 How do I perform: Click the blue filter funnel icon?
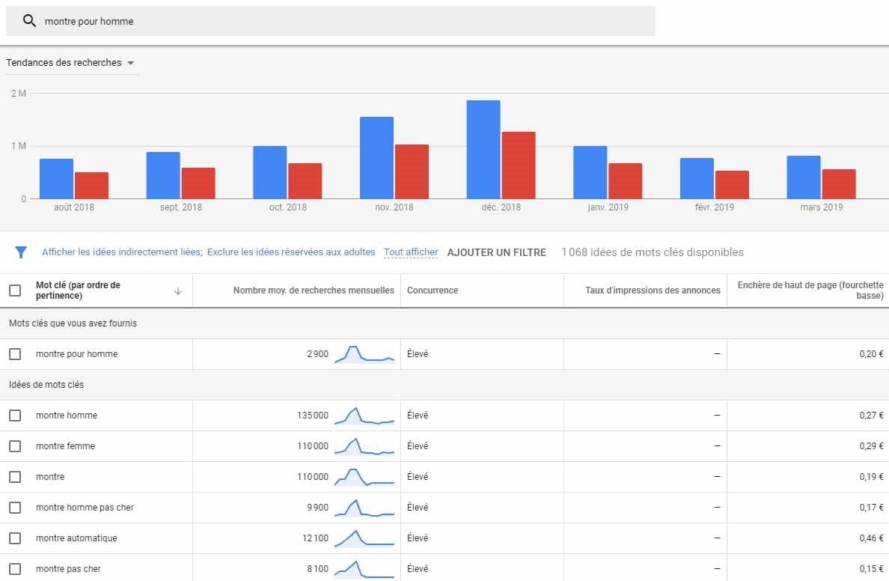point(21,252)
